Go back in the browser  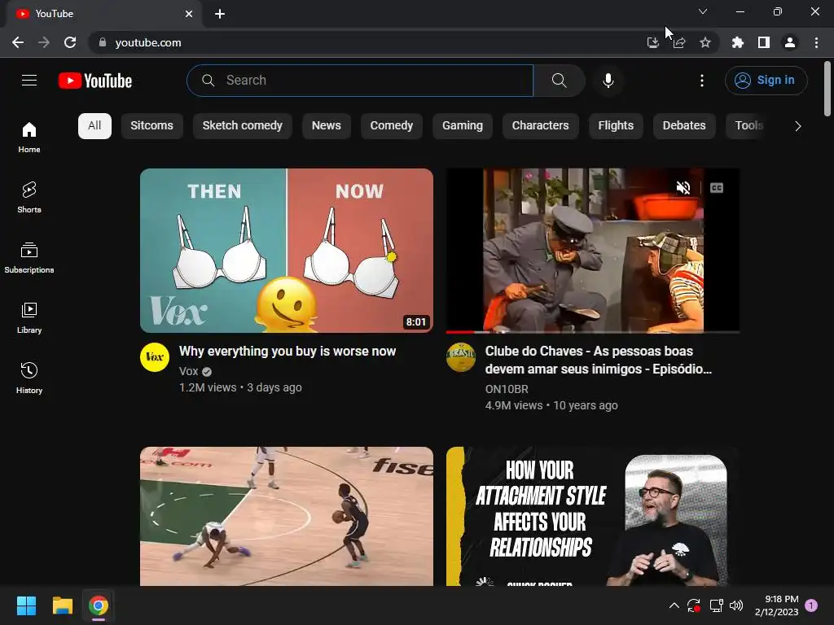[x=18, y=42]
